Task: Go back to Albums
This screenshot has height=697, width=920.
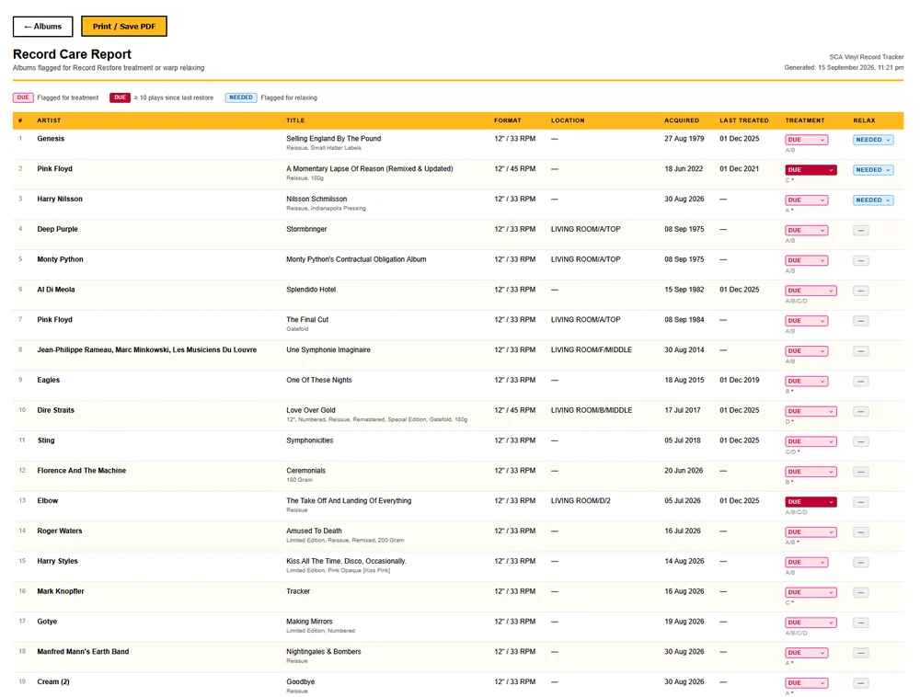Action: pos(43,27)
